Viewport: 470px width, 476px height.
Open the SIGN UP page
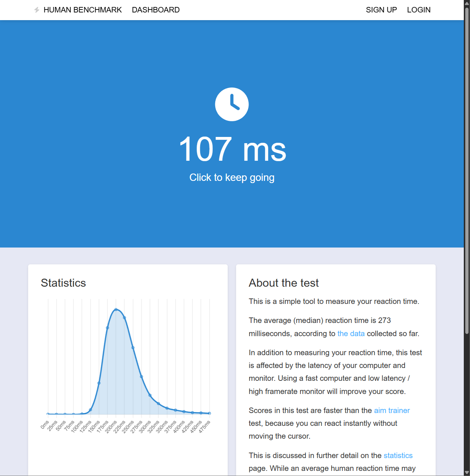click(381, 10)
